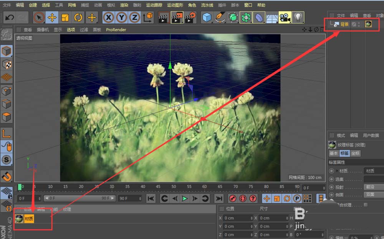Toggle parameter P keyframe recording
The height and width of the screenshot is (239, 384).
pos(297,198)
